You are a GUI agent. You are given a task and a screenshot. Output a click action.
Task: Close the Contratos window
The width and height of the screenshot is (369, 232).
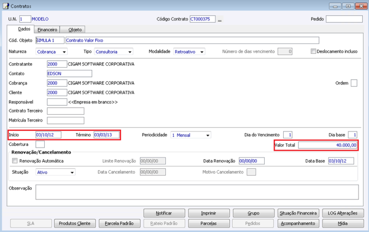point(361,6)
